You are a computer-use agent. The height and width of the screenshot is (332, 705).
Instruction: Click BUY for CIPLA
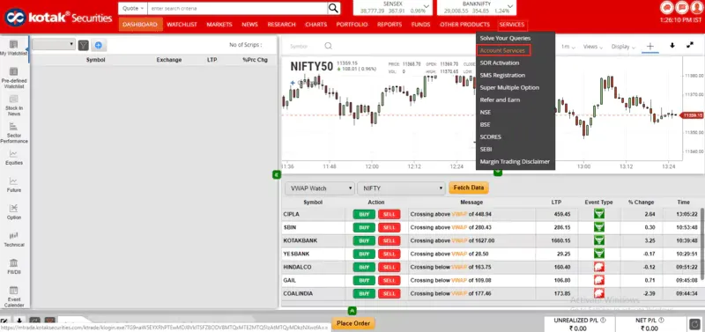tap(364, 214)
